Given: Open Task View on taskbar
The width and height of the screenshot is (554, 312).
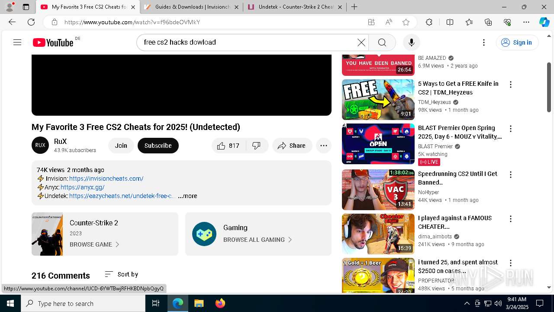Looking at the screenshot, I should coord(156,303).
